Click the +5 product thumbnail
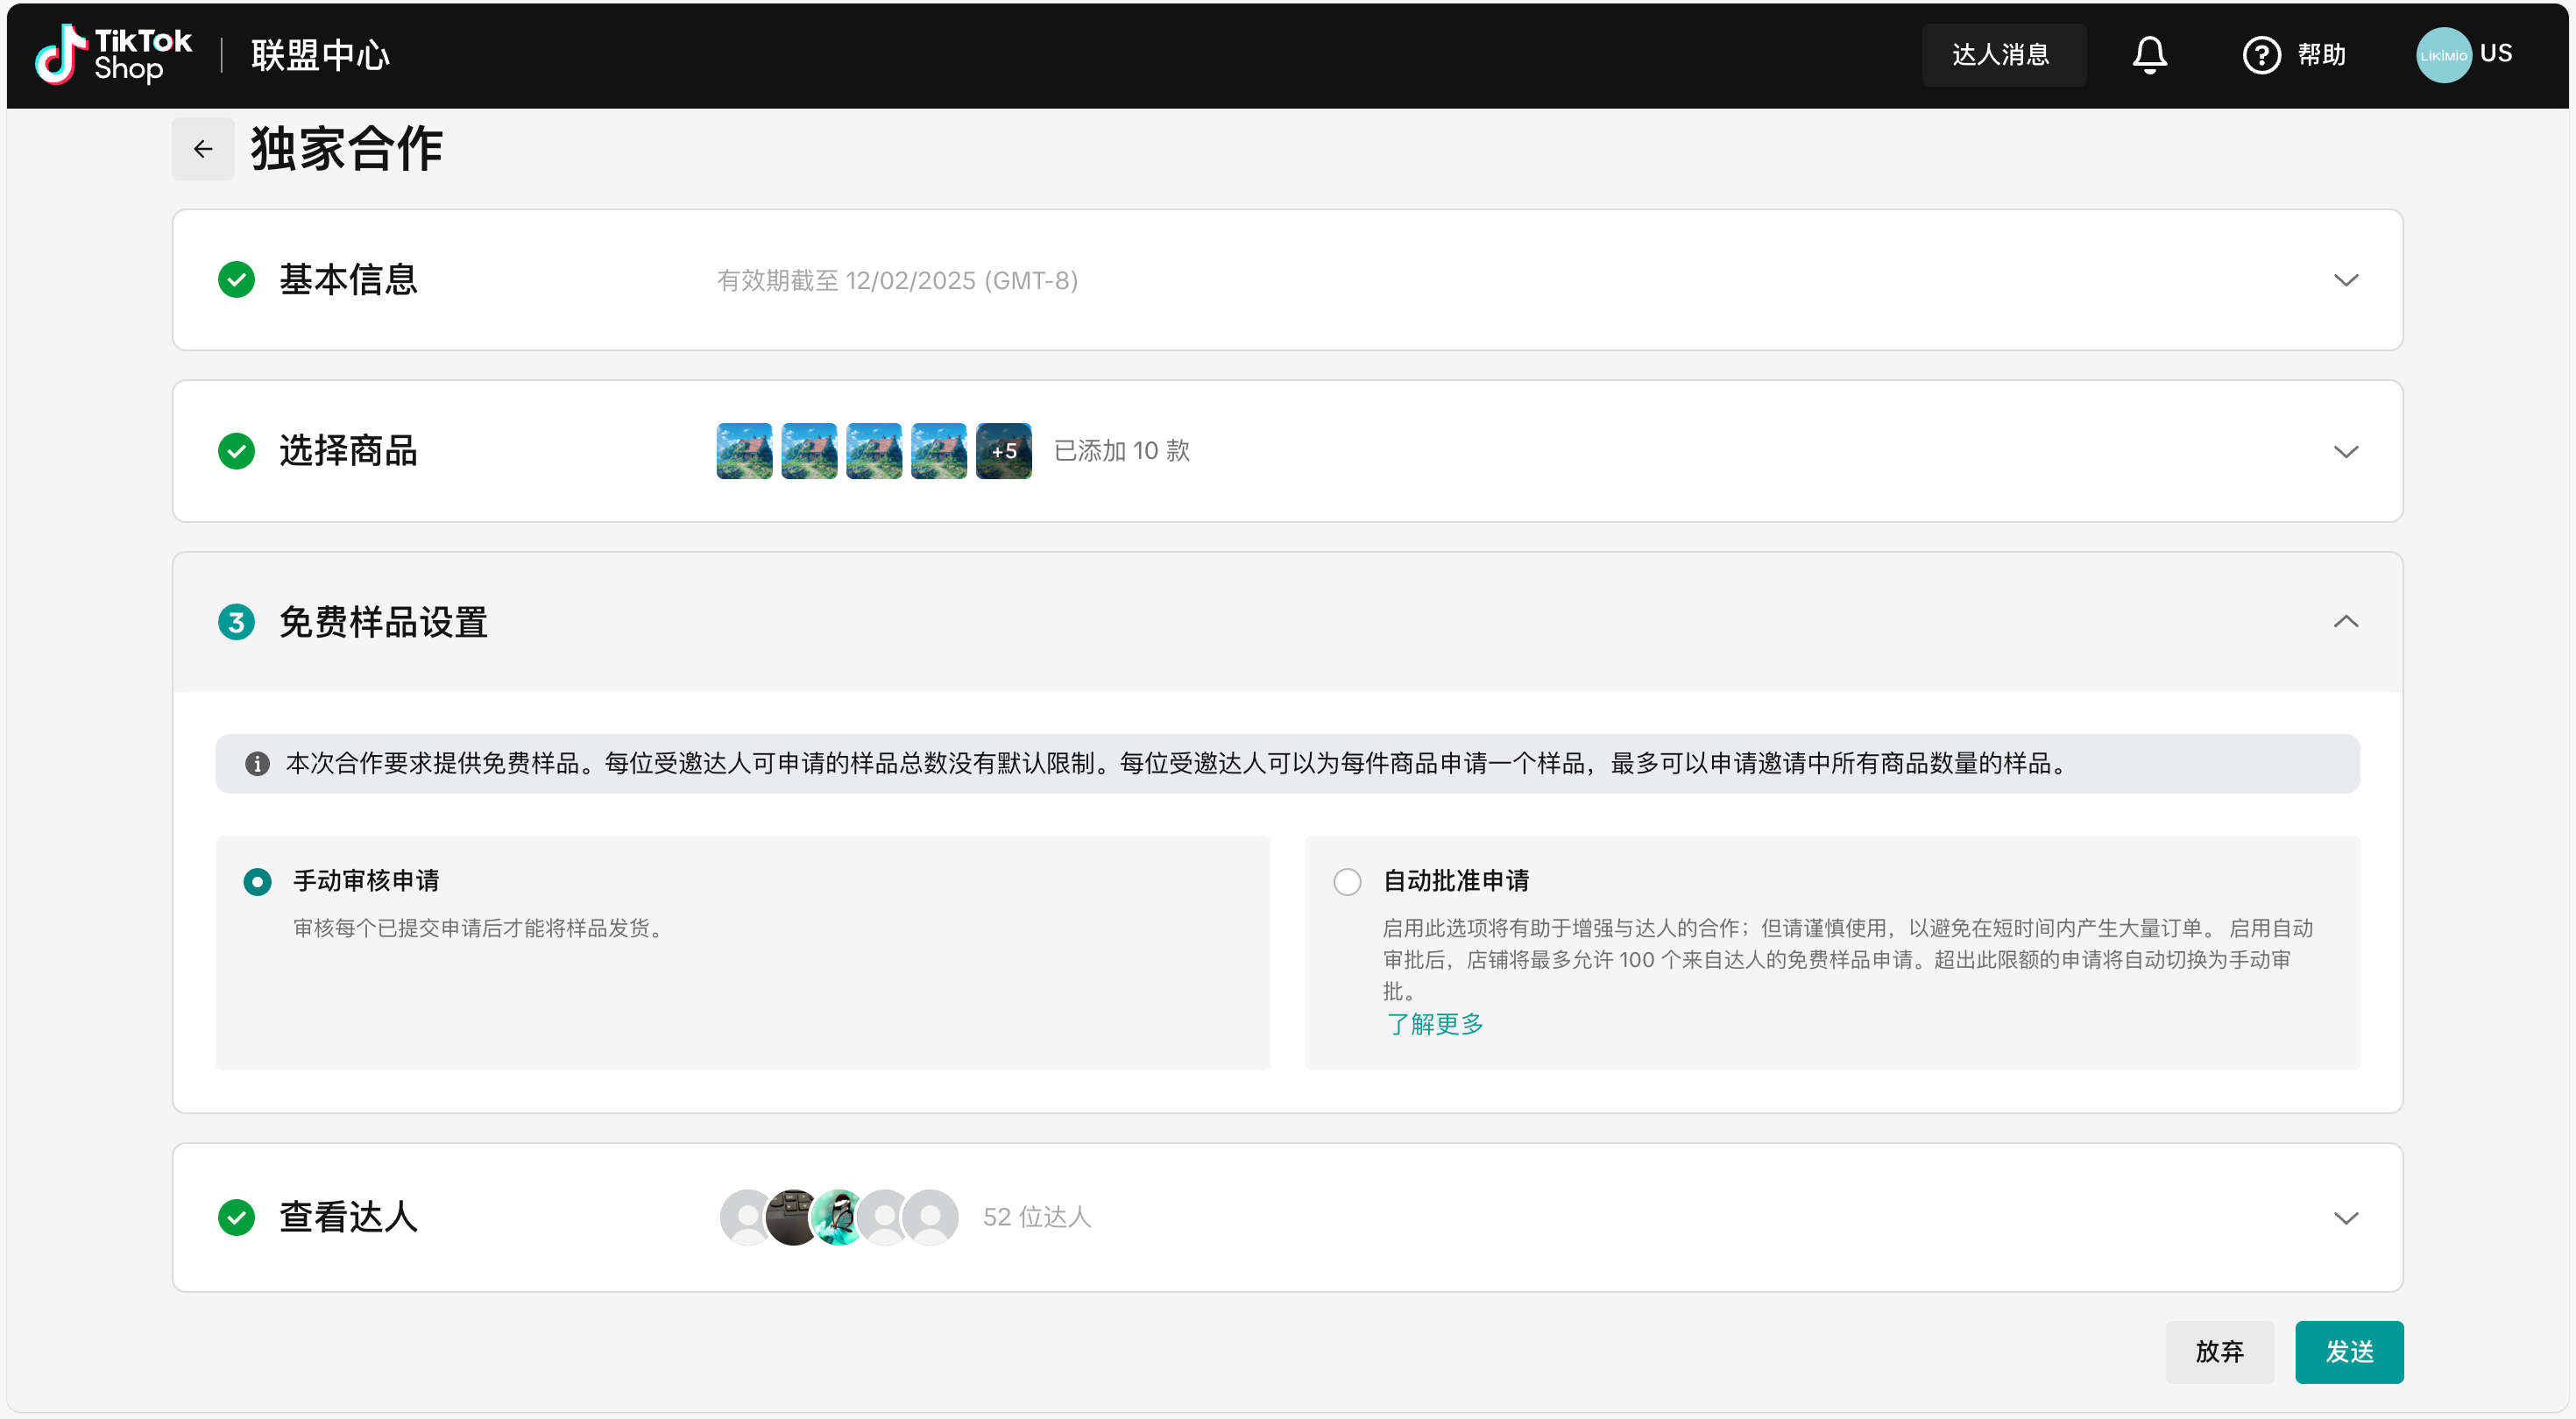The height and width of the screenshot is (1419, 2576). (1003, 451)
